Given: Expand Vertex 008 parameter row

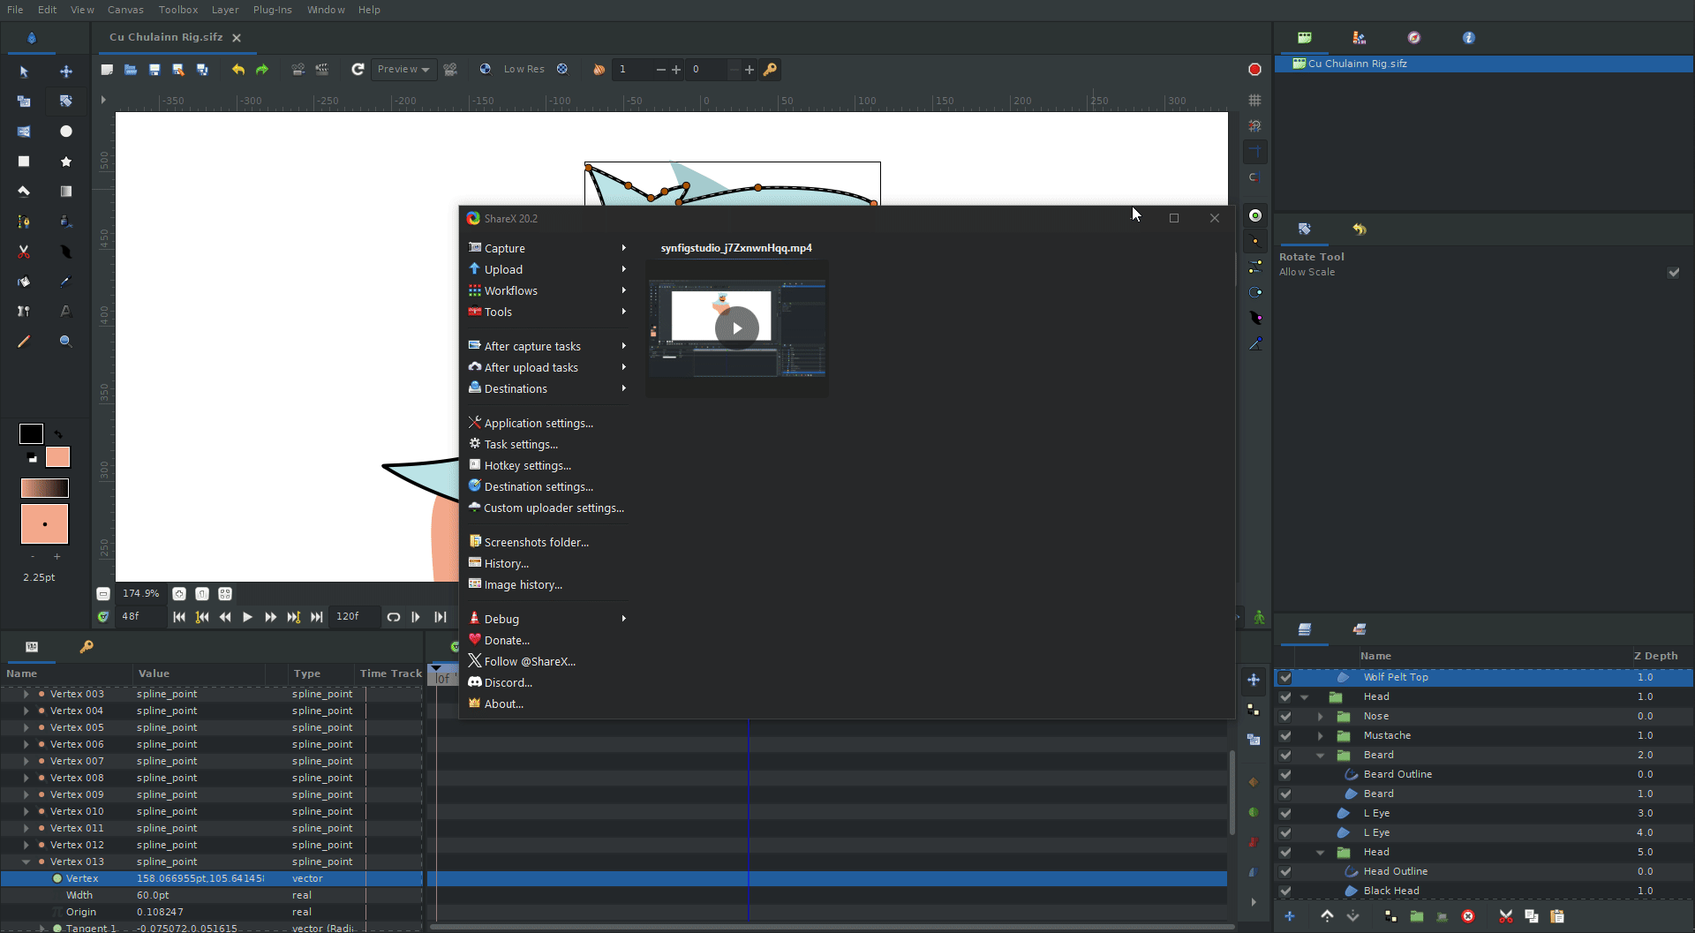Looking at the screenshot, I should [x=26, y=779].
